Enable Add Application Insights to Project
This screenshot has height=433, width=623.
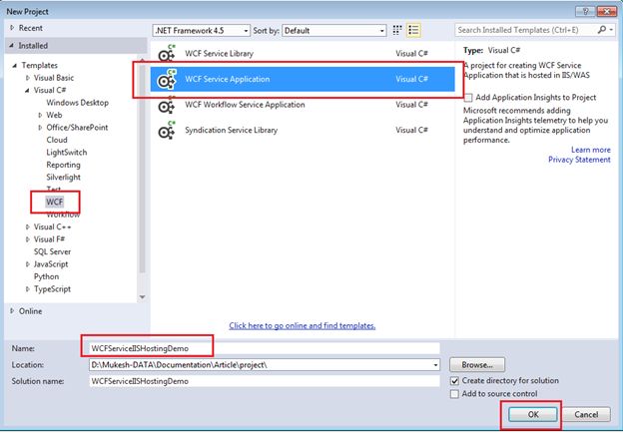pyautogui.click(x=468, y=98)
